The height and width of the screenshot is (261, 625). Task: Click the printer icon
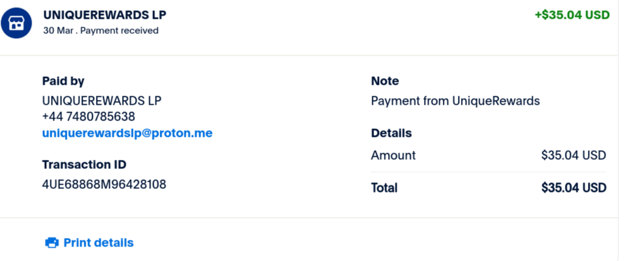click(x=52, y=243)
